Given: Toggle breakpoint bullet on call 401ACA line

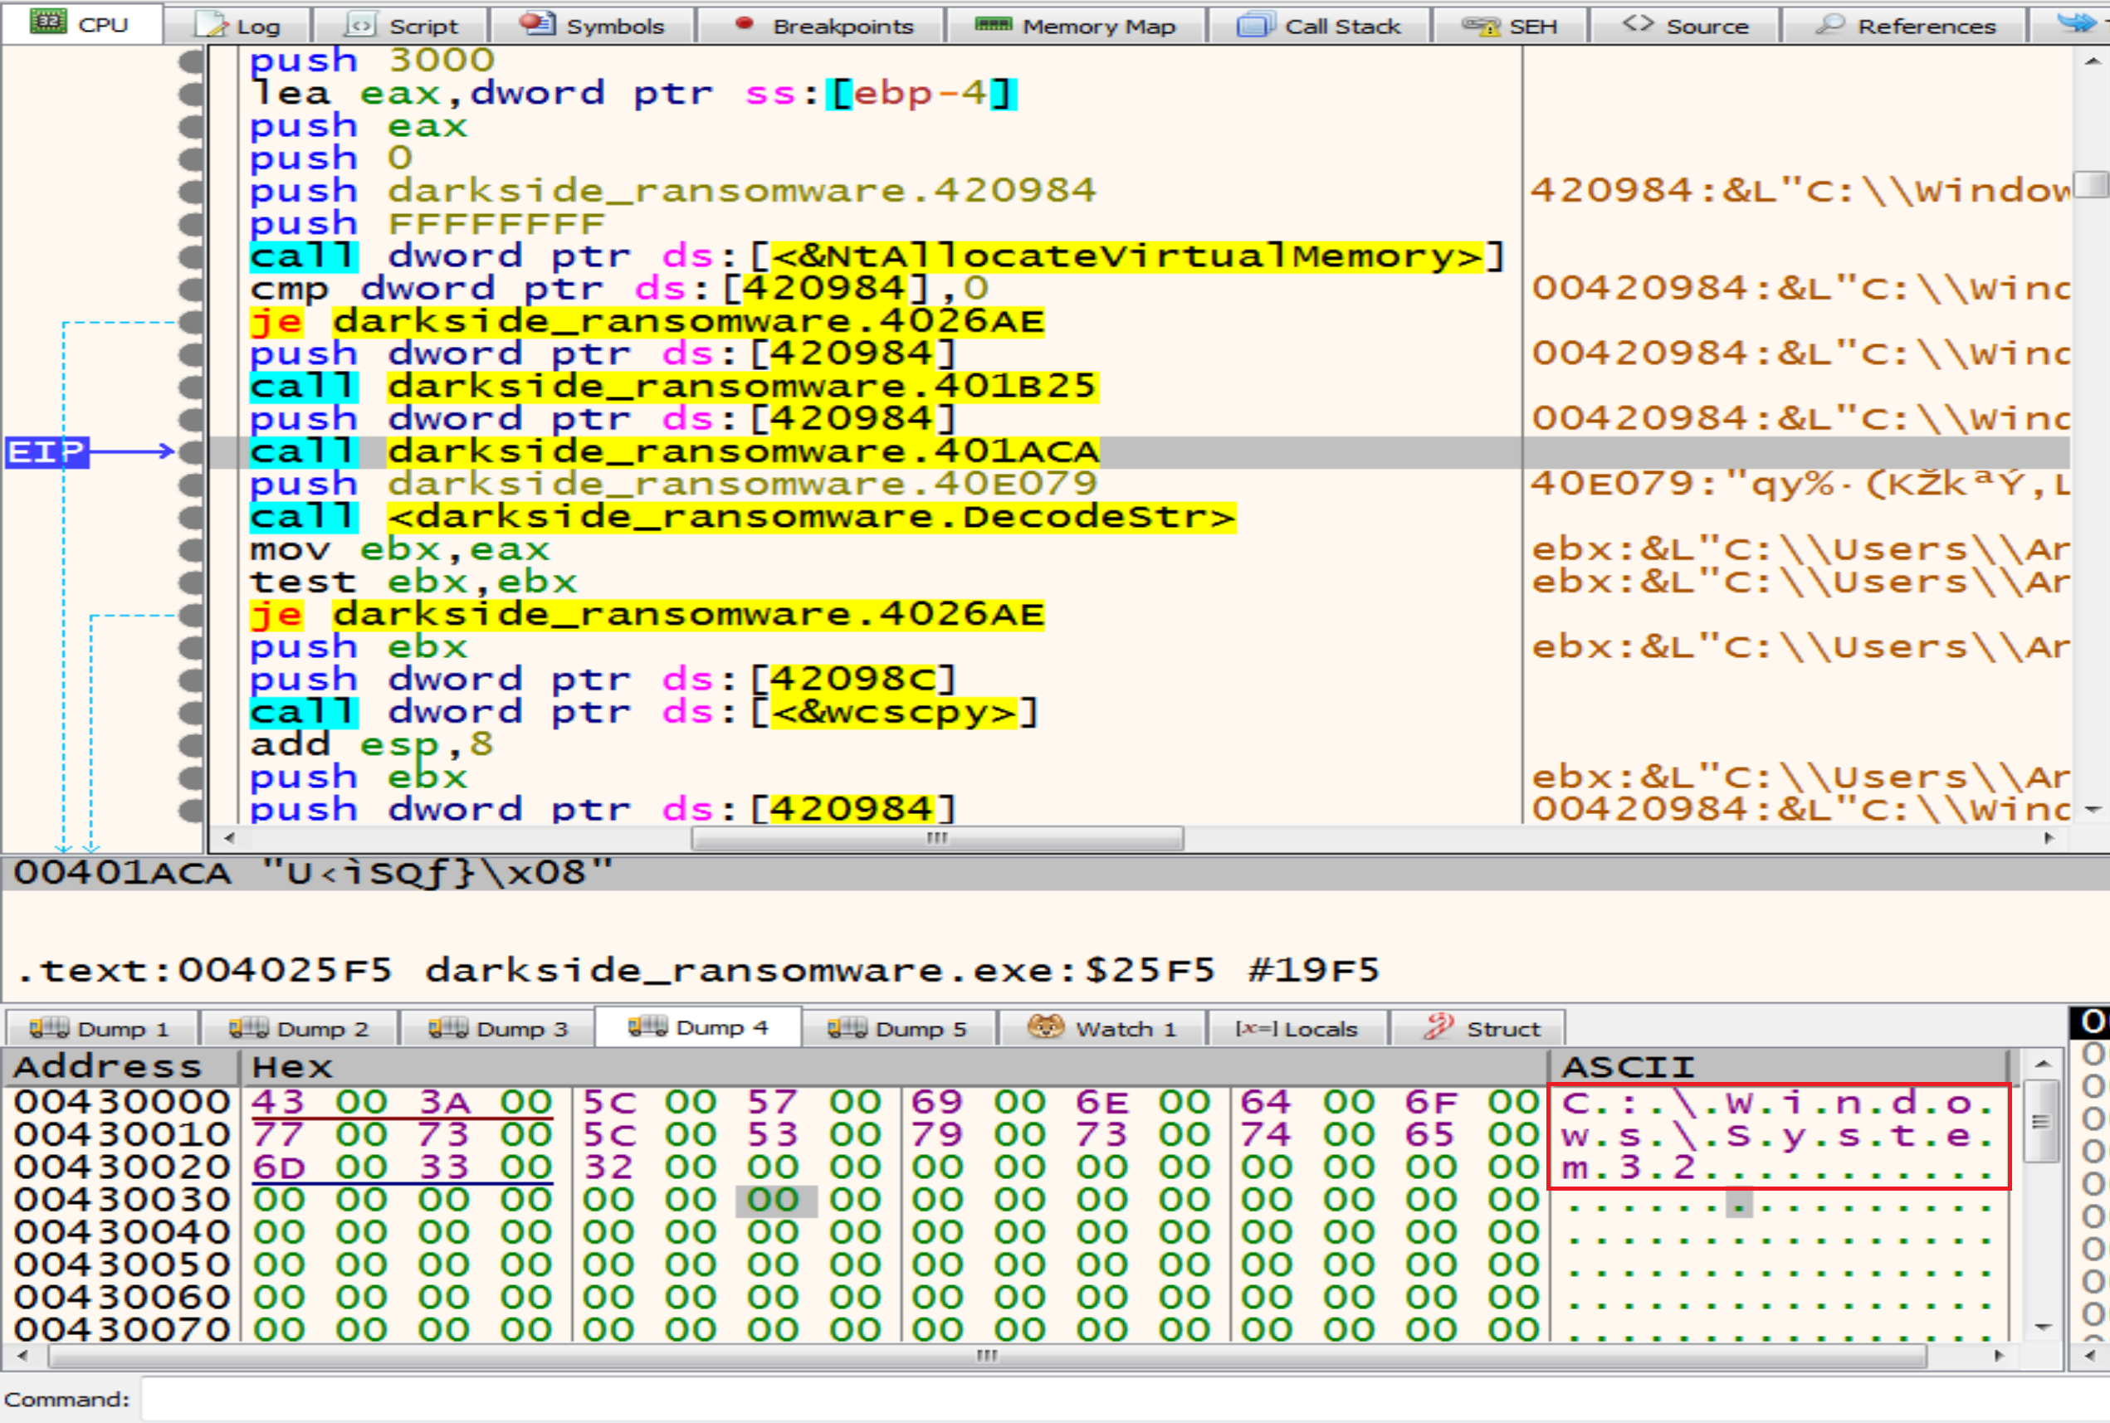Looking at the screenshot, I should [x=192, y=452].
